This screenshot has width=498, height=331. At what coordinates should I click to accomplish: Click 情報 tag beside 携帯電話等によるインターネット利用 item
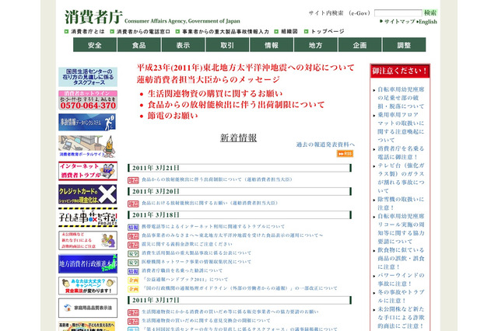133,228
